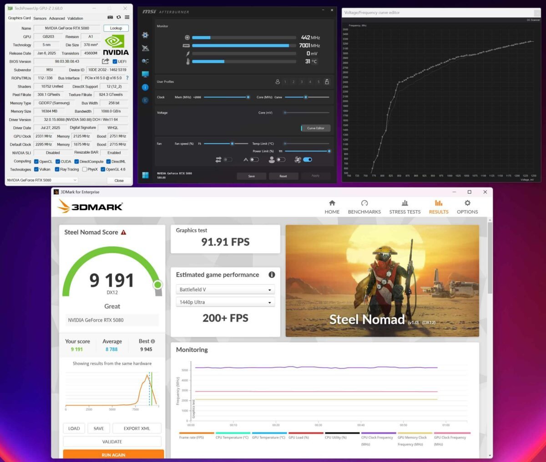Switch to the Validation tab in GPU-Z
The image size is (546, 462).
coord(76,18)
